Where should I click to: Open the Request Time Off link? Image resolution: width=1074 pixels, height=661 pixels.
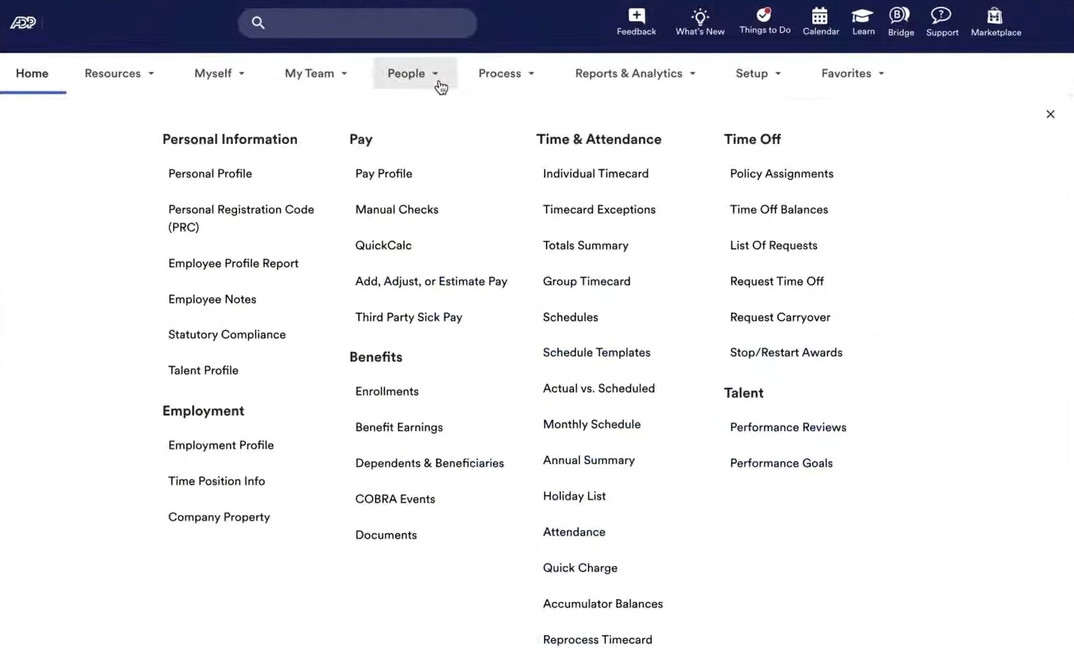coord(776,281)
